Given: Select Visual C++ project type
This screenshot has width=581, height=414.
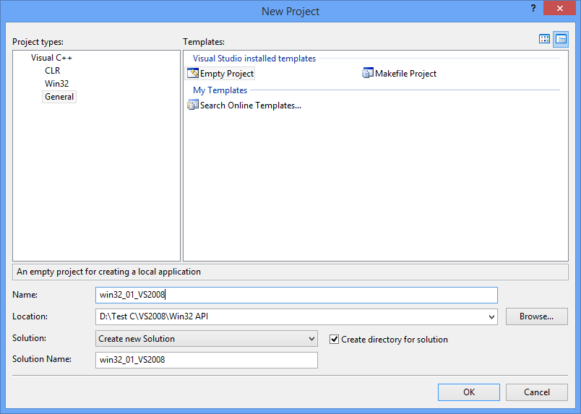Looking at the screenshot, I should [51, 58].
